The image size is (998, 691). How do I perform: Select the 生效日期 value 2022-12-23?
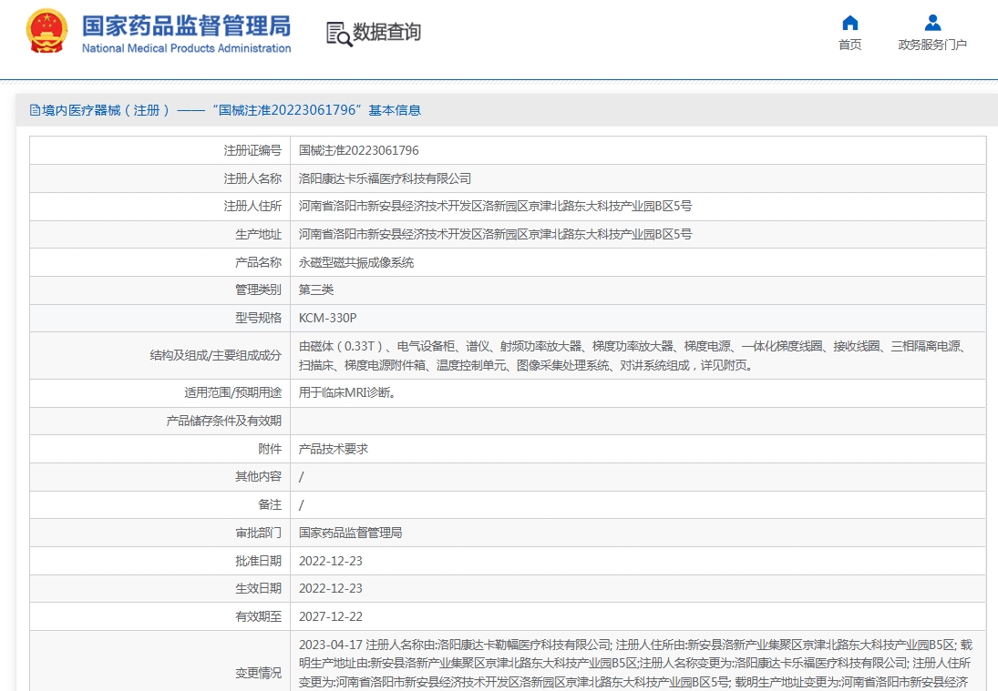pos(330,589)
